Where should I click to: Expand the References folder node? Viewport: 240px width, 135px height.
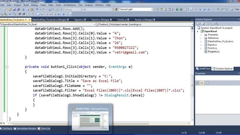point(201,38)
